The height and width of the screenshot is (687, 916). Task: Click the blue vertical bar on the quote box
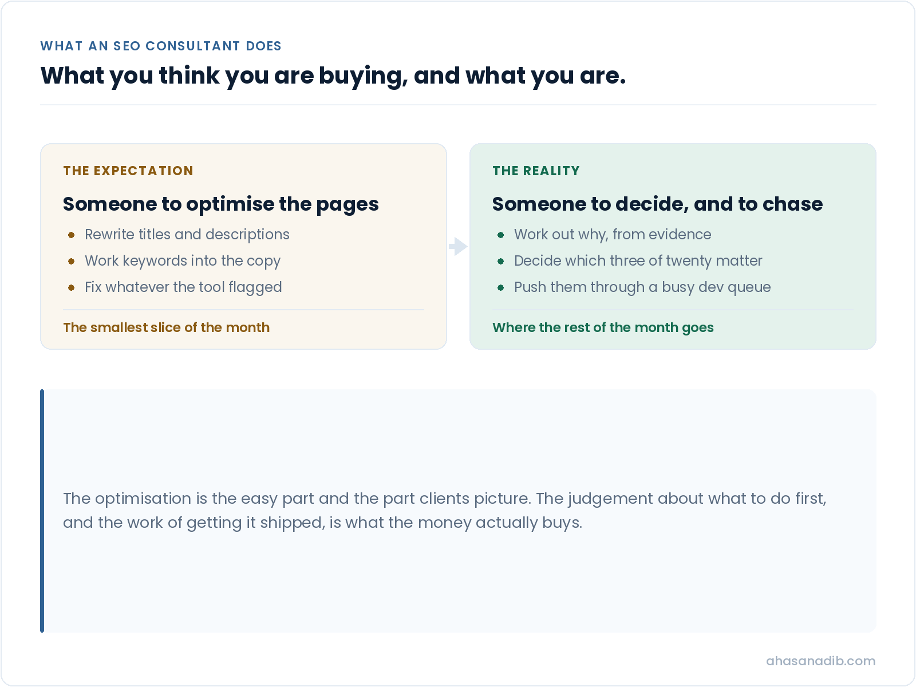tap(42, 511)
